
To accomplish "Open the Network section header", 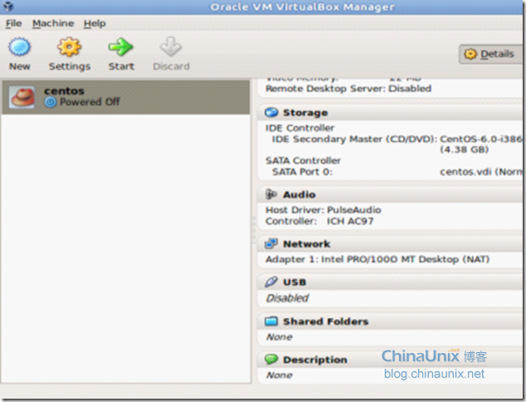I will pyautogui.click(x=391, y=244).
